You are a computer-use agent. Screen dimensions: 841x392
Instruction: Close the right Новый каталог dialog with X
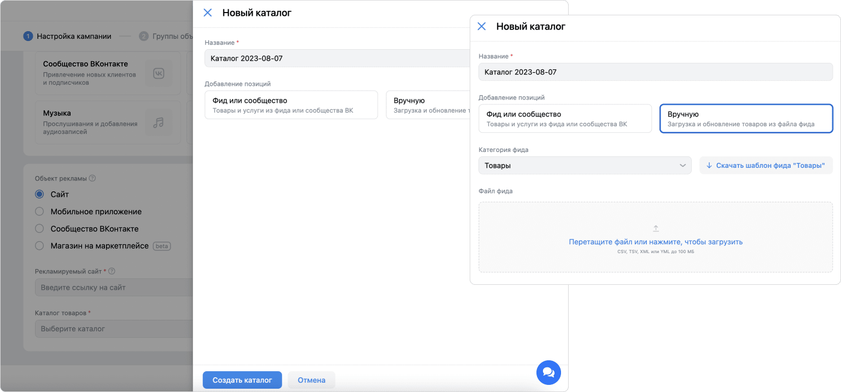[482, 26]
